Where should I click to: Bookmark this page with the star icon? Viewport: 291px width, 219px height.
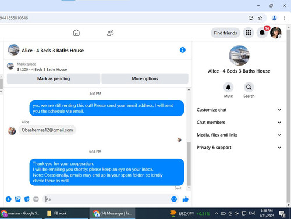[260, 18]
